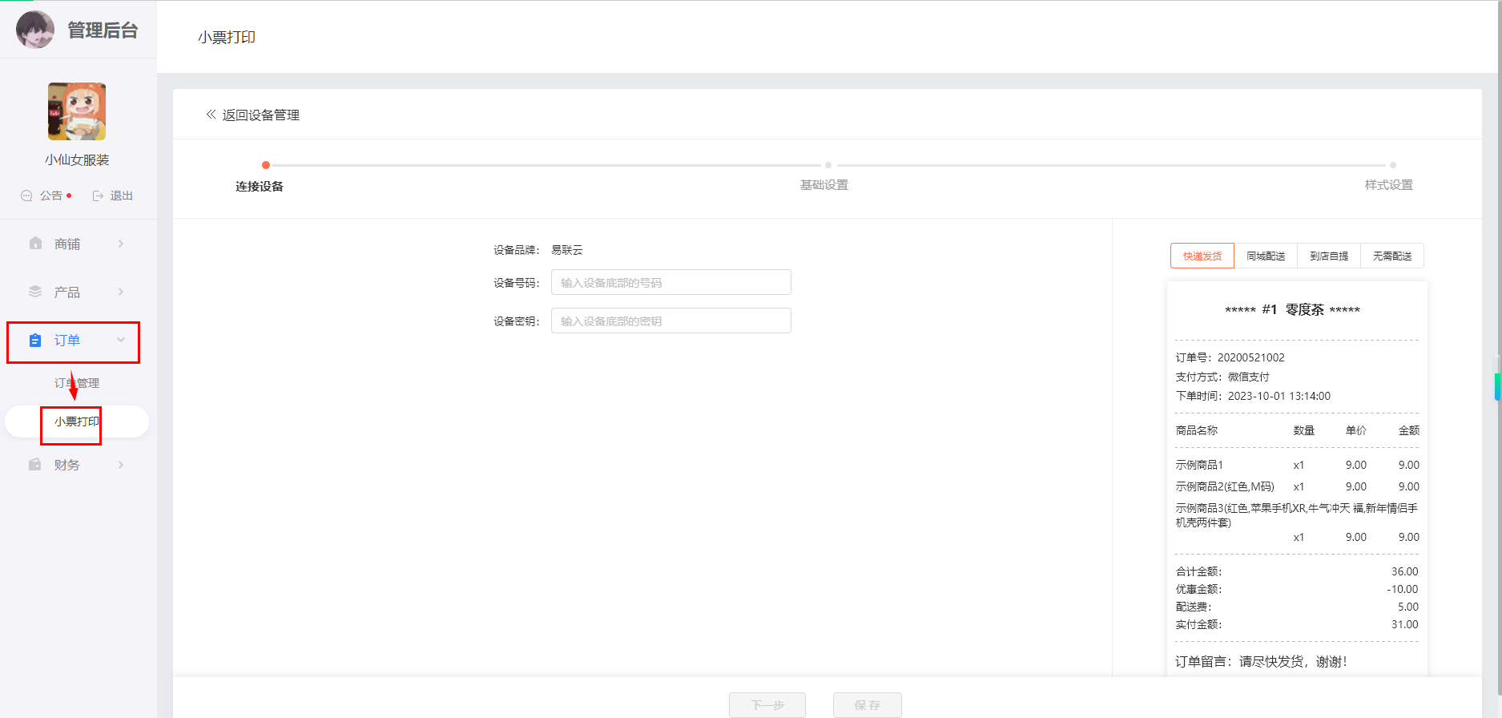Viewport: 1502px width, 718px height.
Task: Click the admin avatar beside 管理后台
Action: coord(35,30)
